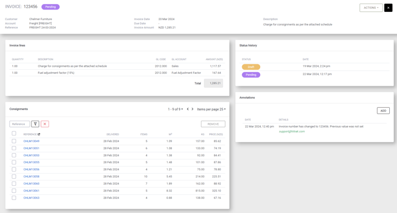The height and width of the screenshot is (213, 397).
Task: Click the Pending badge in Status history
Action: [251, 75]
